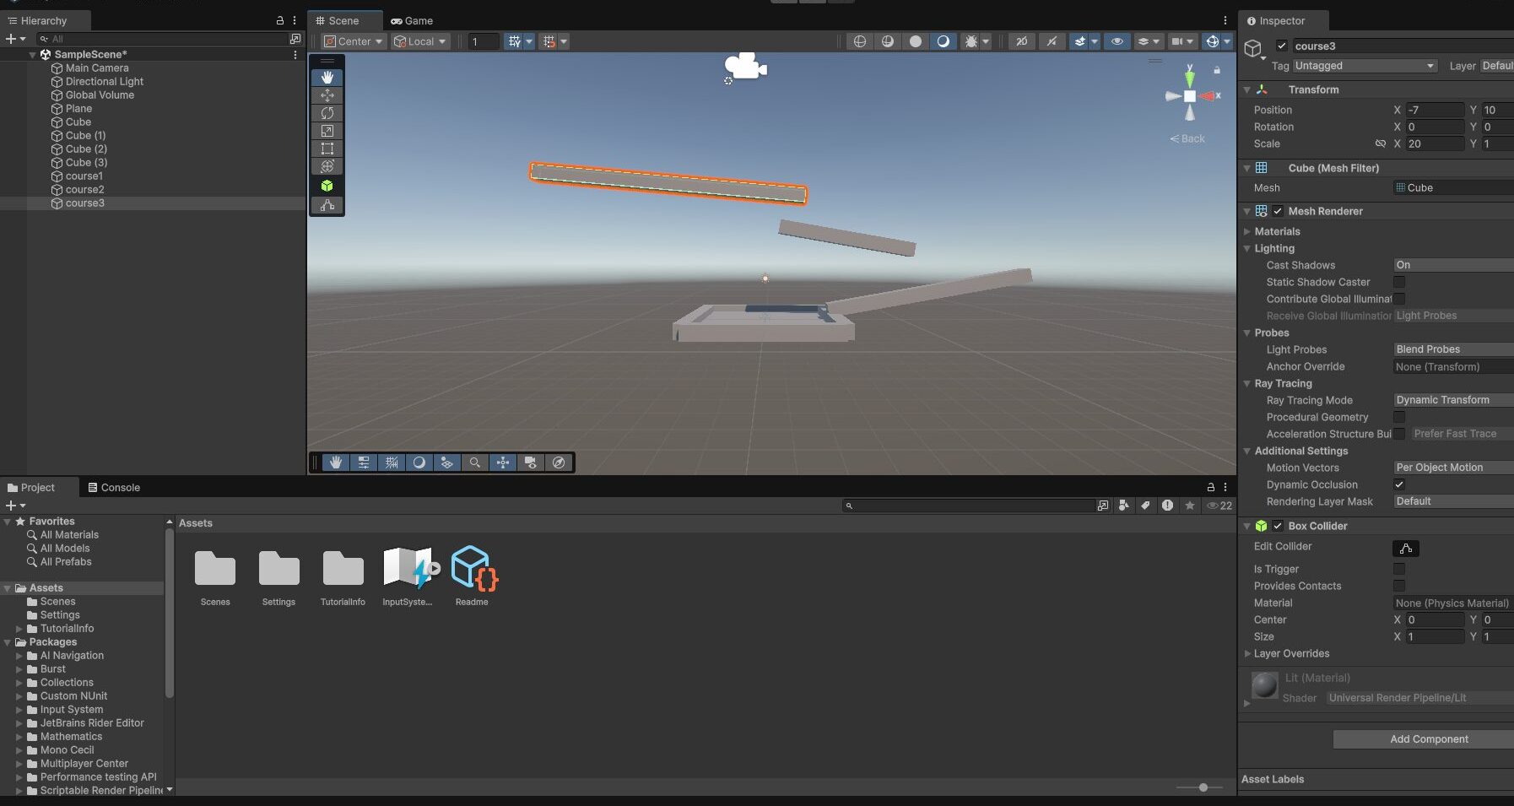Click the scene view perspective lock icon
The image size is (1514, 806).
1217,70
